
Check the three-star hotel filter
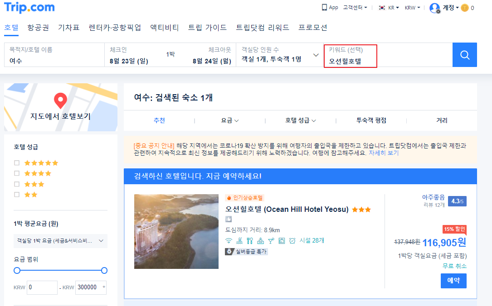pyautogui.click(x=17, y=184)
